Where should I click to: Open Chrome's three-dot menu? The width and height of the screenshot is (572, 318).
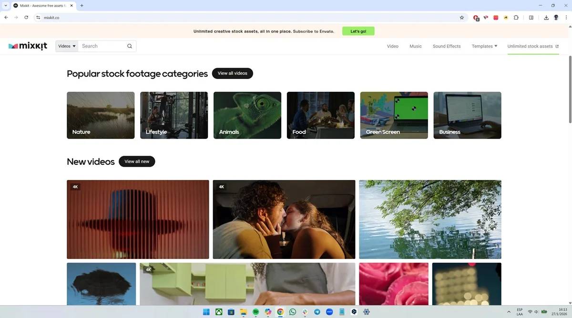566,18
